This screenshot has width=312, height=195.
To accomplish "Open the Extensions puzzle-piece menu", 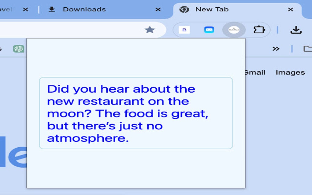I will coord(259,29).
